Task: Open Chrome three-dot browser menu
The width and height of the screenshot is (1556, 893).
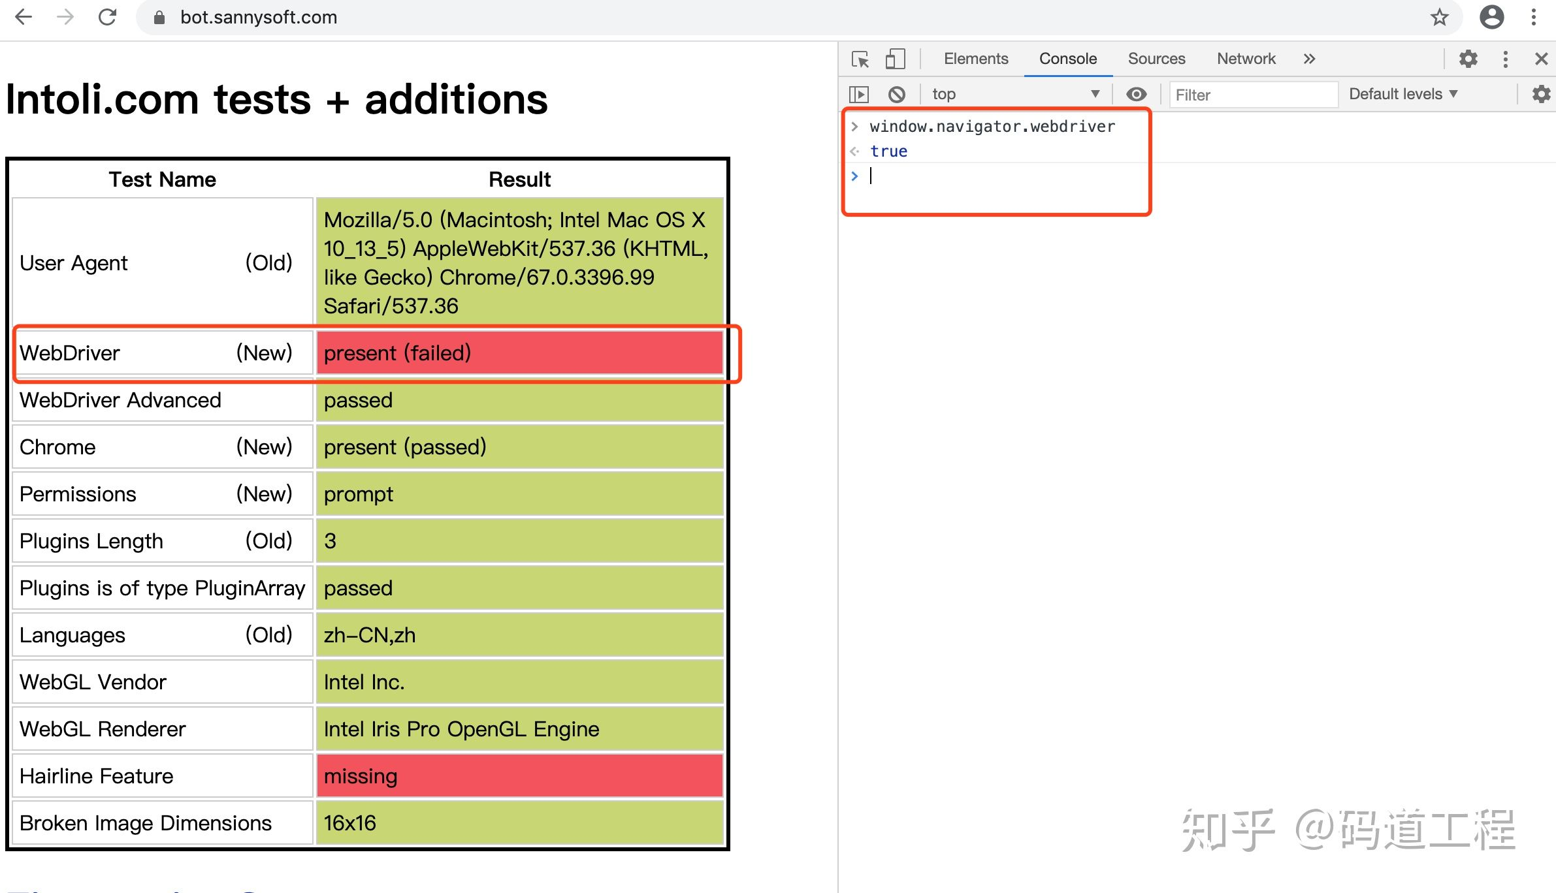Action: coord(1533,18)
